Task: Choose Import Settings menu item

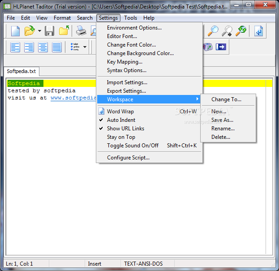Action: click(x=149, y=82)
